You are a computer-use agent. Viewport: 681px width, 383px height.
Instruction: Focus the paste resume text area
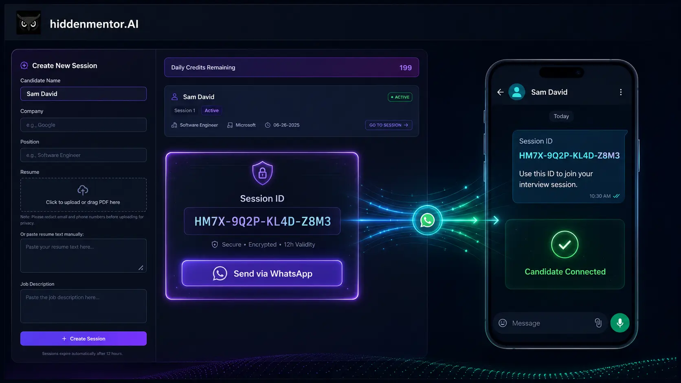pos(83,256)
